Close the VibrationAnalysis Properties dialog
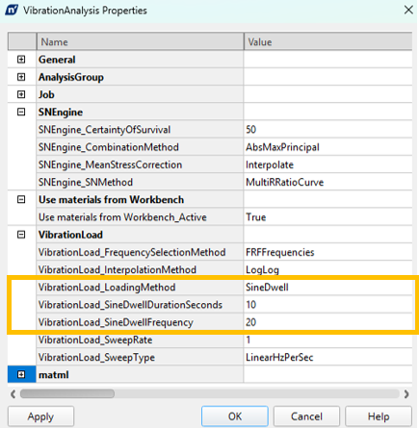Image resolution: width=419 pixels, height=428 pixels. click(x=408, y=10)
